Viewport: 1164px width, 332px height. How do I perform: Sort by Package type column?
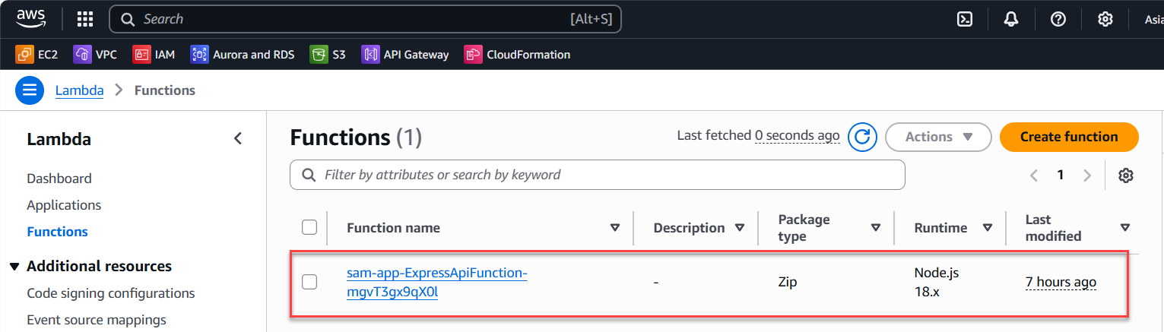875,228
